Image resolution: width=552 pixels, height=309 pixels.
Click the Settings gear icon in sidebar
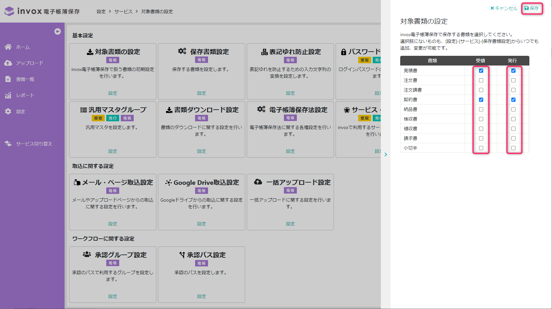(8, 111)
